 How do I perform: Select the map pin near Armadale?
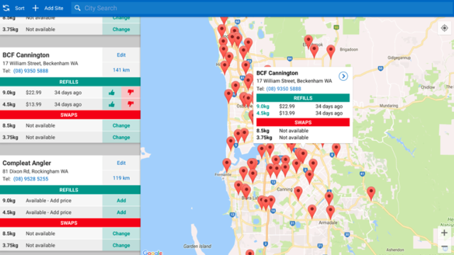click(331, 211)
